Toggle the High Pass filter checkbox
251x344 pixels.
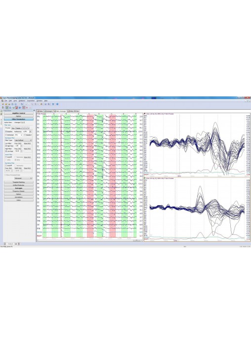click(x=6, y=146)
